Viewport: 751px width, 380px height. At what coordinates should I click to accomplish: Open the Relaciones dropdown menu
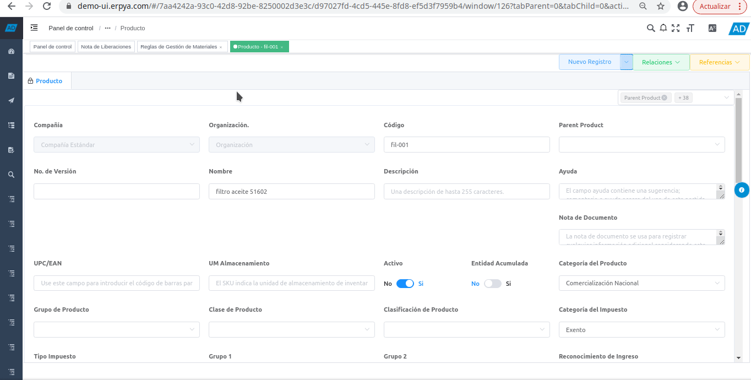(x=661, y=62)
